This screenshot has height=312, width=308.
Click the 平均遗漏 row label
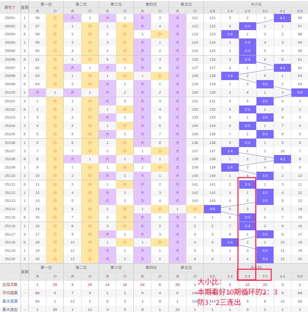pos(10,293)
